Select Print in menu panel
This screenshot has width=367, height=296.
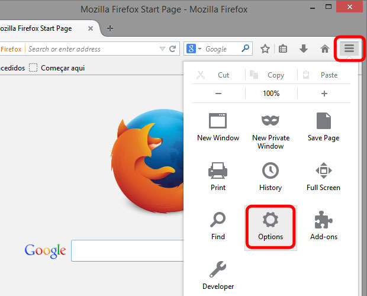pos(218,177)
